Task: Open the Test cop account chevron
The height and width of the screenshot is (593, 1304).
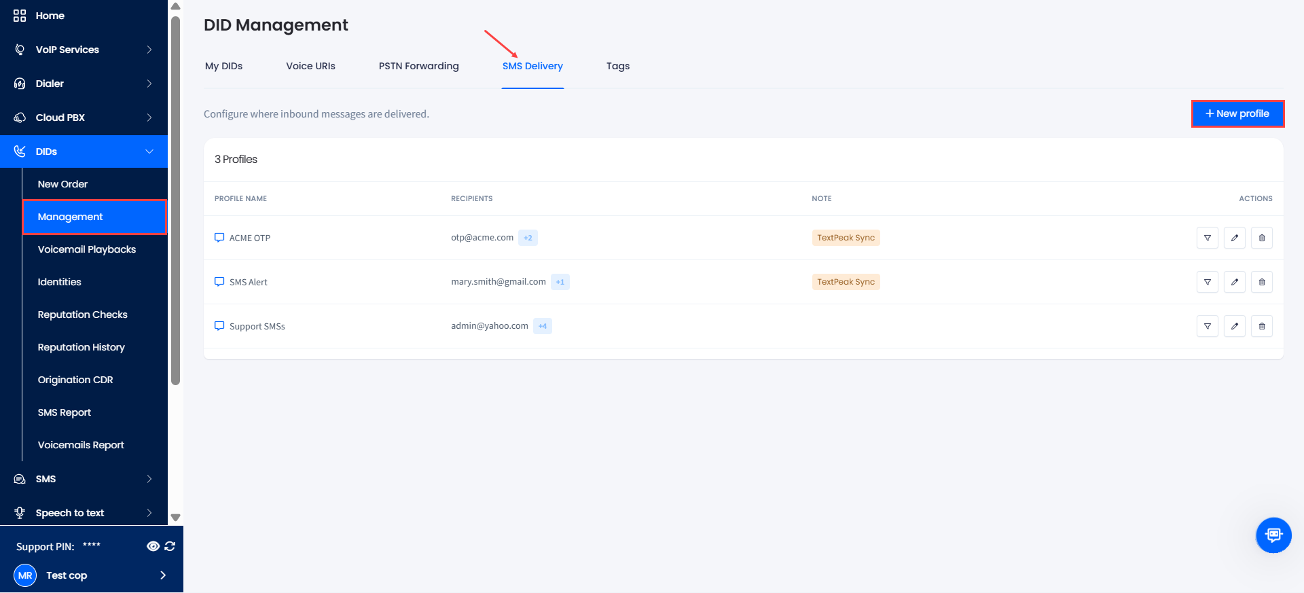Action: coord(163,575)
